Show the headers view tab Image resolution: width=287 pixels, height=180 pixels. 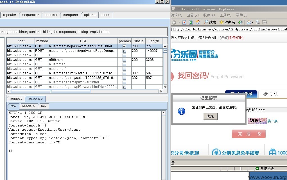(x=28, y=106)
